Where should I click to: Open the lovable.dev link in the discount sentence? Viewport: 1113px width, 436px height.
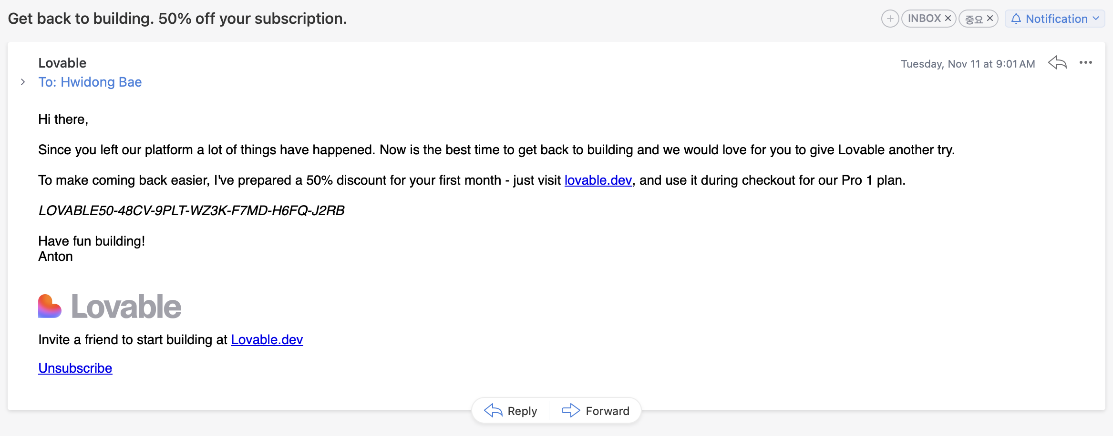coord(598,180)
